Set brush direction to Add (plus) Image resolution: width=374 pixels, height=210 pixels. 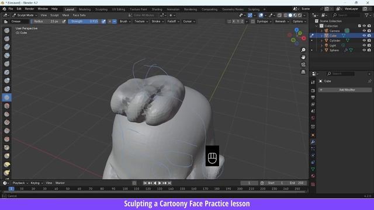pos(110,22)
